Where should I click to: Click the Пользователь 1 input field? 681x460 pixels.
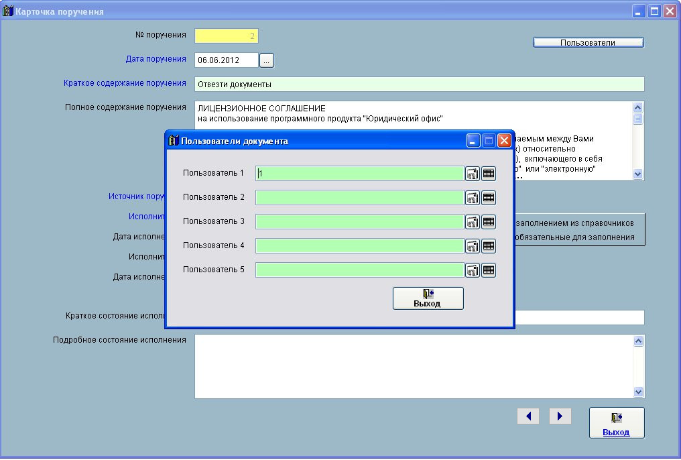(359, 174)
